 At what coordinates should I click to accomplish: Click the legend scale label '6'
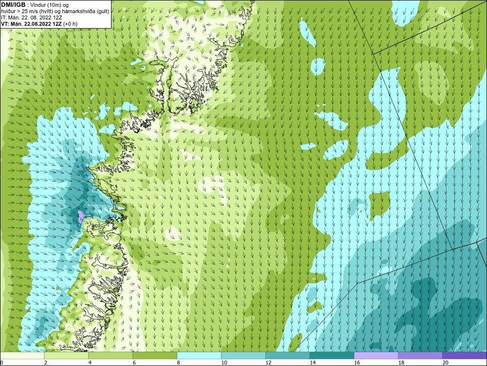coord(134,363)
